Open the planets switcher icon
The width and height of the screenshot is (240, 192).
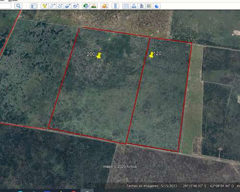(x=105, y=6)
